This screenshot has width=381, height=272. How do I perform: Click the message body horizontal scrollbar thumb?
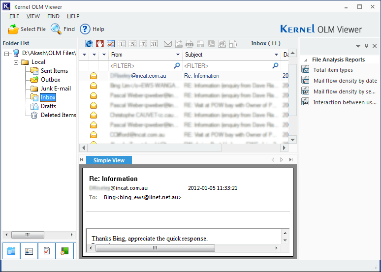[x=155, y=248]
